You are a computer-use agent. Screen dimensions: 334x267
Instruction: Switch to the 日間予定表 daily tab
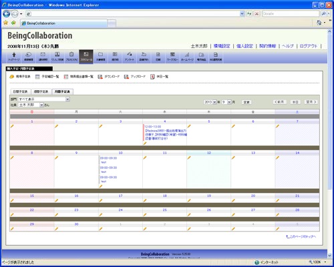point(20,91)
